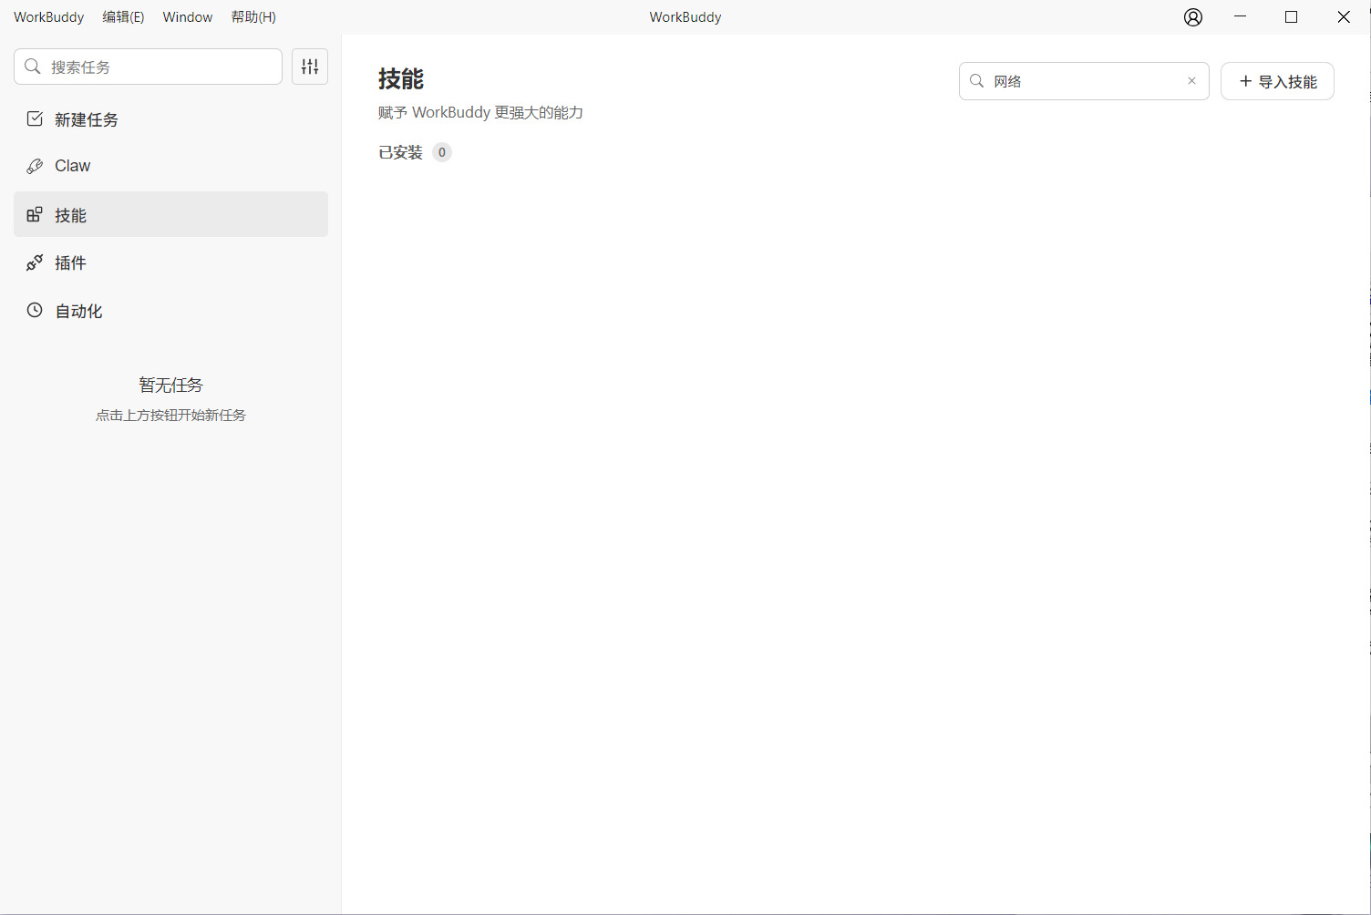Clear the 网络 skill search text
The height and width of the screenshot is (915, 1371).
click(1191, 81)
